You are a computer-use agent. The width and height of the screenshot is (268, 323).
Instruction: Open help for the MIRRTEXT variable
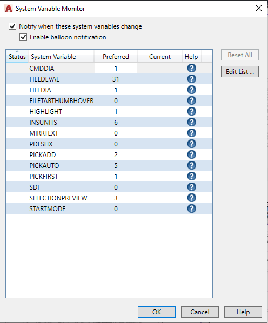192,133
